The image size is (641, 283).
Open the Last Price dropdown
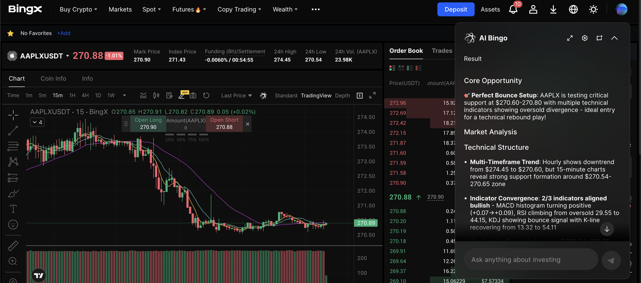(236, 95)
